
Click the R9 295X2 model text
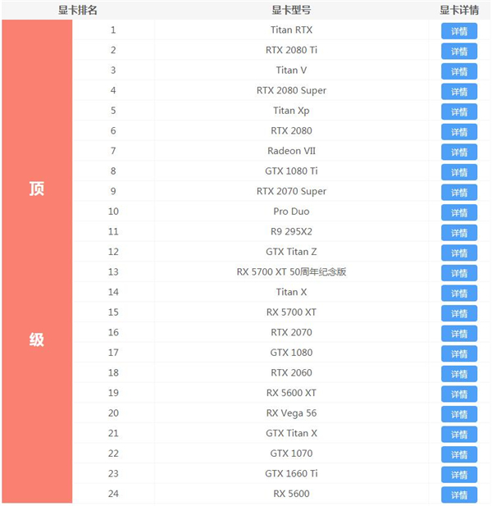(291, 232)
